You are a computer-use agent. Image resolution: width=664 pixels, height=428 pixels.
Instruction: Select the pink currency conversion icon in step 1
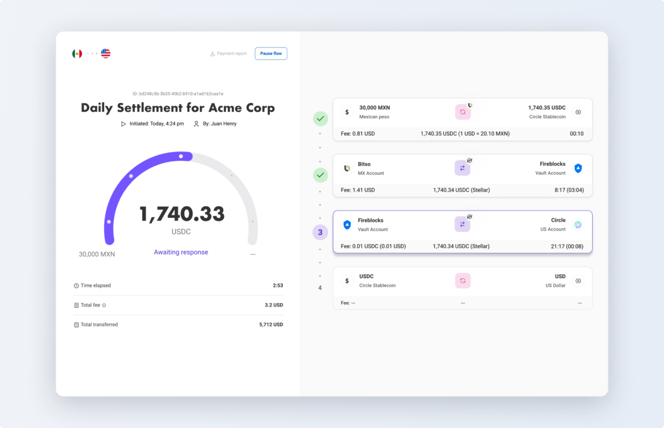(463, 111)
